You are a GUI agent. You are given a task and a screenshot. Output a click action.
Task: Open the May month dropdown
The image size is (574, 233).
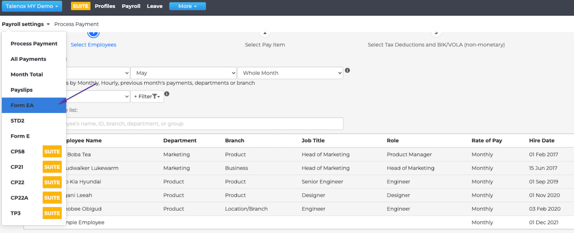[x=183, y=73]
